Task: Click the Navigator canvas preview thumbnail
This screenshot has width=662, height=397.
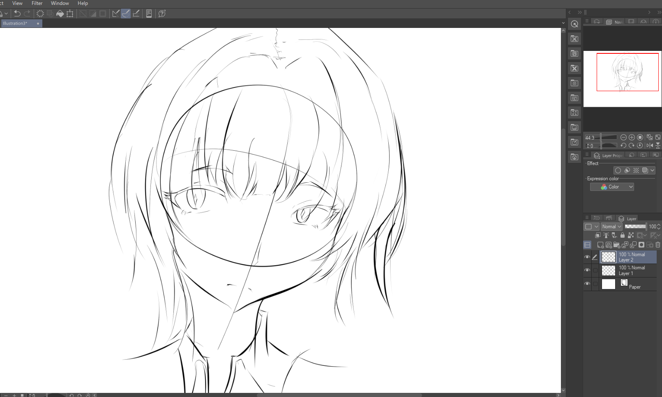Action: coord(623,79)
